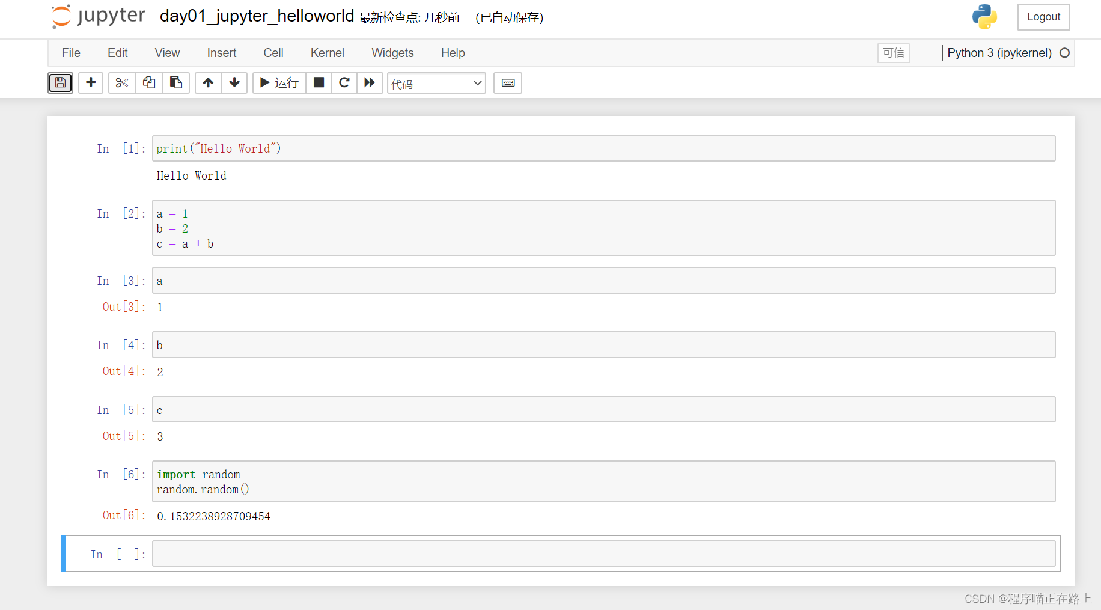The width and height of the screenshot is (1101, 610).
Task: Open the Help menu
Action: [453, 53]
